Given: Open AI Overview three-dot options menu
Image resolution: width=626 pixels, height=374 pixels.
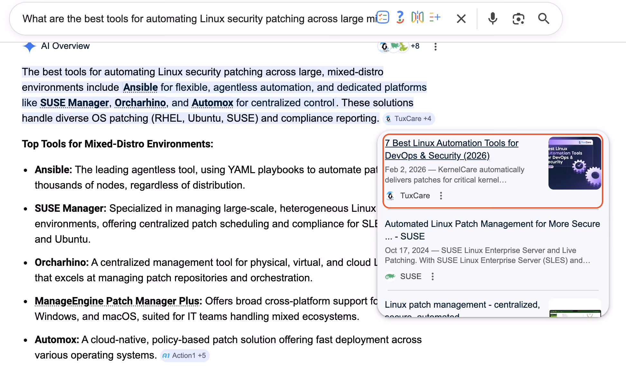Looking at the screenshot, I should (x=435, y=47).
